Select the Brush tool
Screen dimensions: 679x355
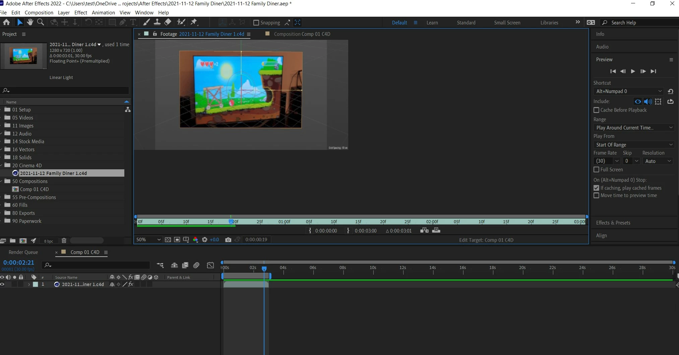(x=146, y=22)
